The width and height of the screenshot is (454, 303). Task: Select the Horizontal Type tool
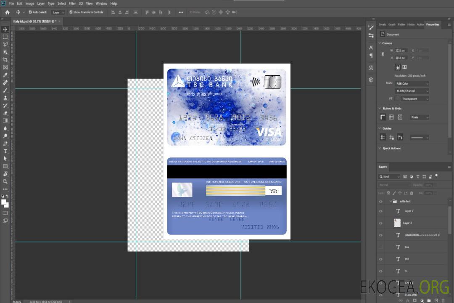pyautogui.click(x=5, y=151)
